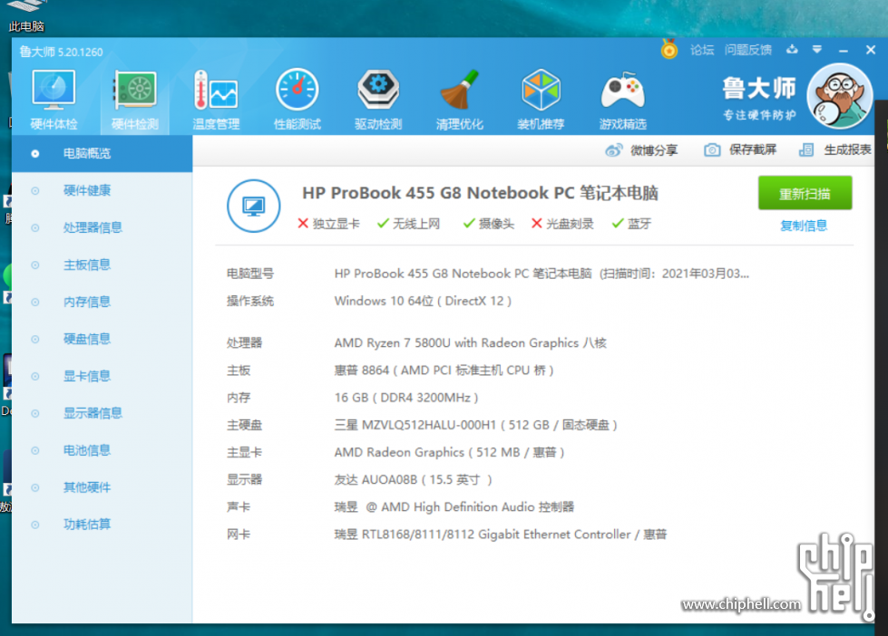Image resolution: width=888 pixels, height=636 pixels.
Task: Open 温度管理 temperature management icon
Action: pyautogui.click(x=216, y=100)
